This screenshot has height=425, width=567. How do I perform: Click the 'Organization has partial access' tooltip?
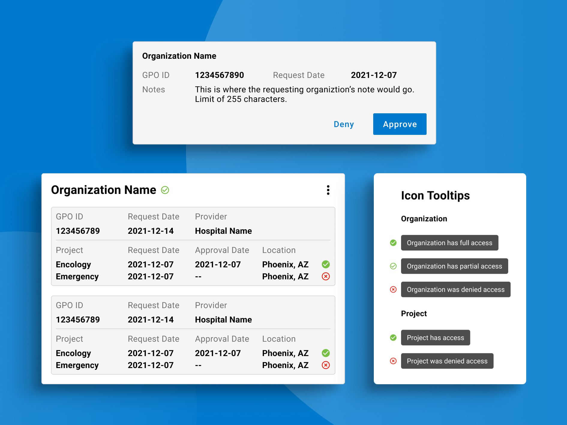point(454,266)
